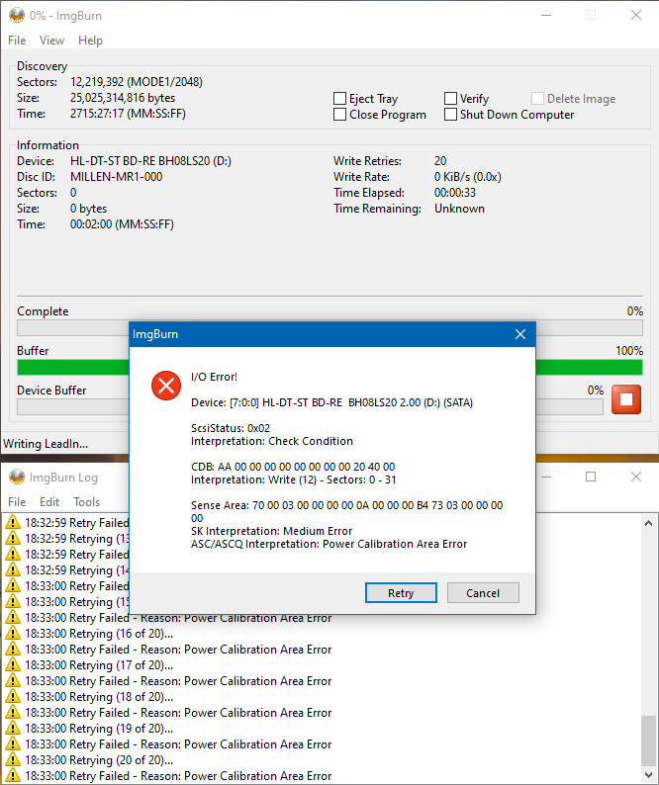Click log scrollbar down arrow

pyautogui.click(x=648, y=774)
